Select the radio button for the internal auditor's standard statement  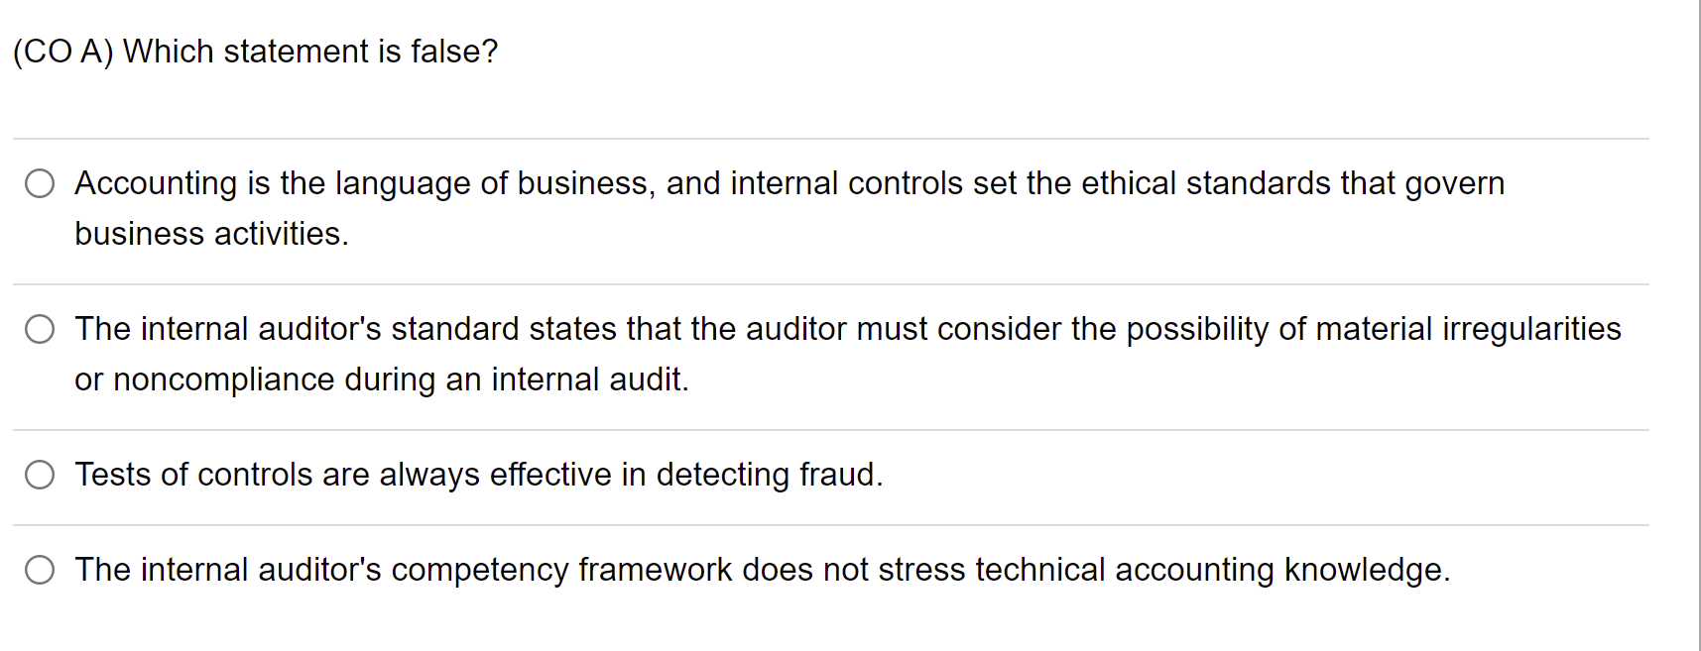[40, 329]
